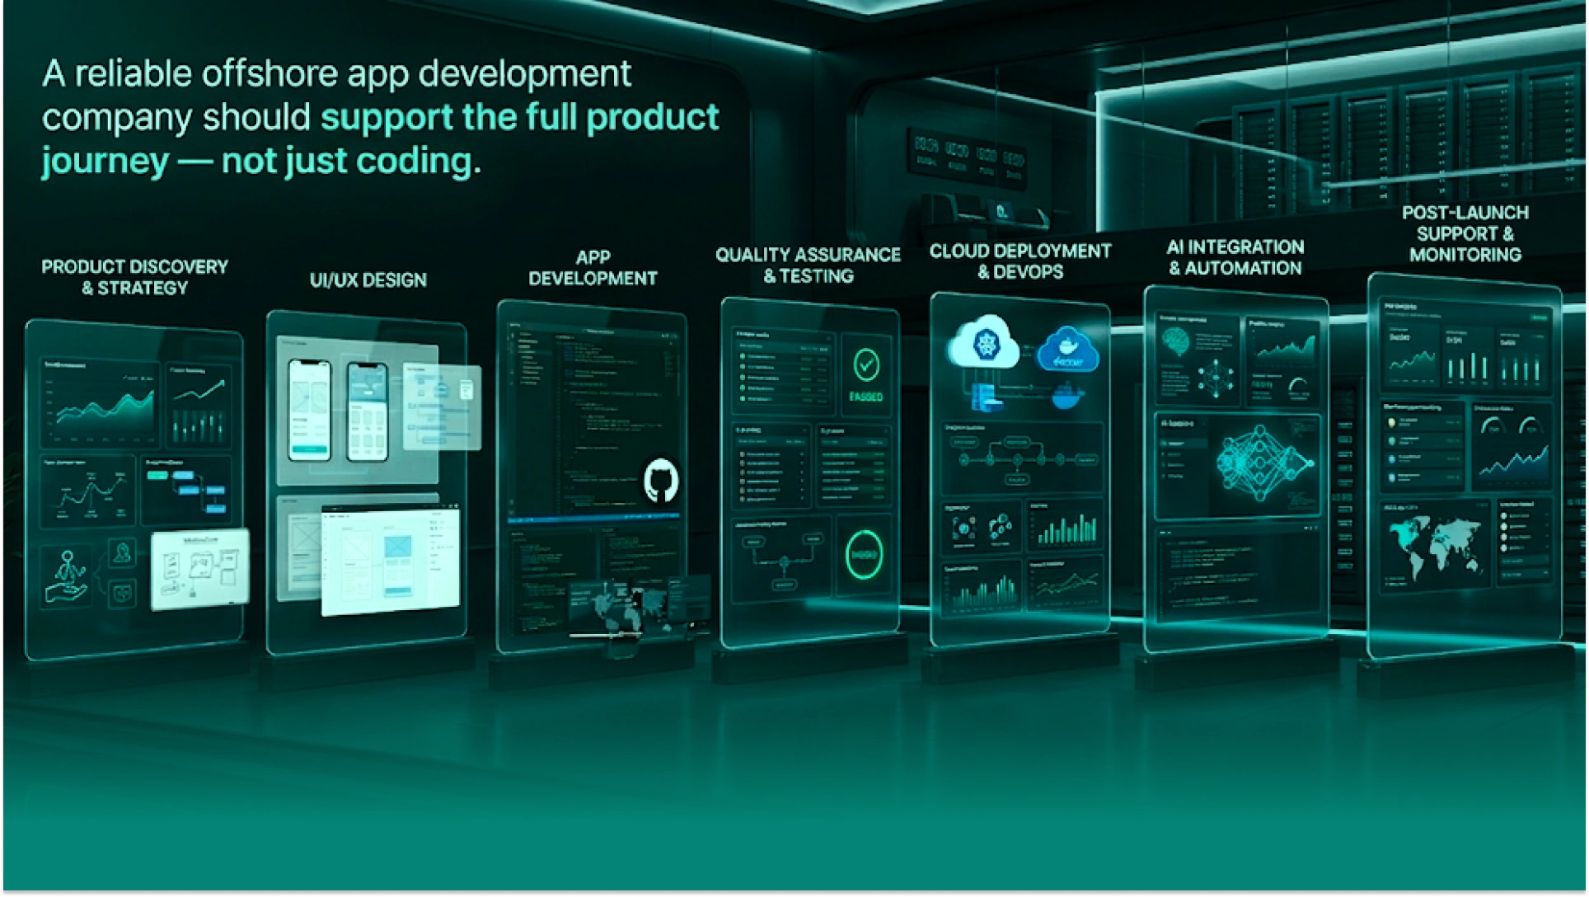Screen dimensions: 1589x897
Task: Click the Kubernetes cloud icon
Action: coord(984,342)
